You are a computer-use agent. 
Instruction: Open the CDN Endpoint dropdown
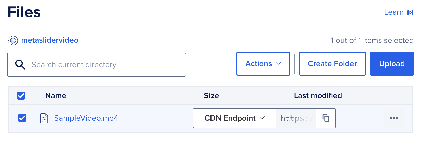234,118
